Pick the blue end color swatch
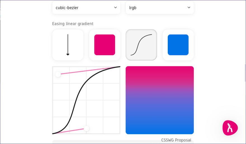246x144 pixels. point(178,45)
